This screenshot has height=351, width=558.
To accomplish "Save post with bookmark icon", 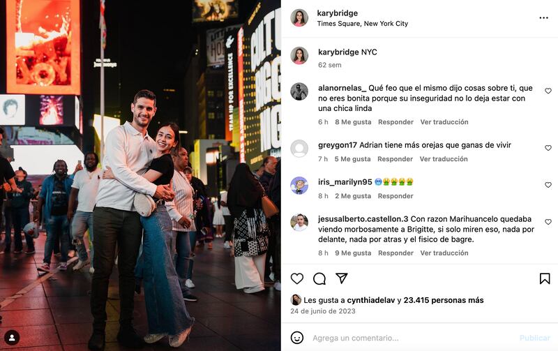I will [545, 278].
